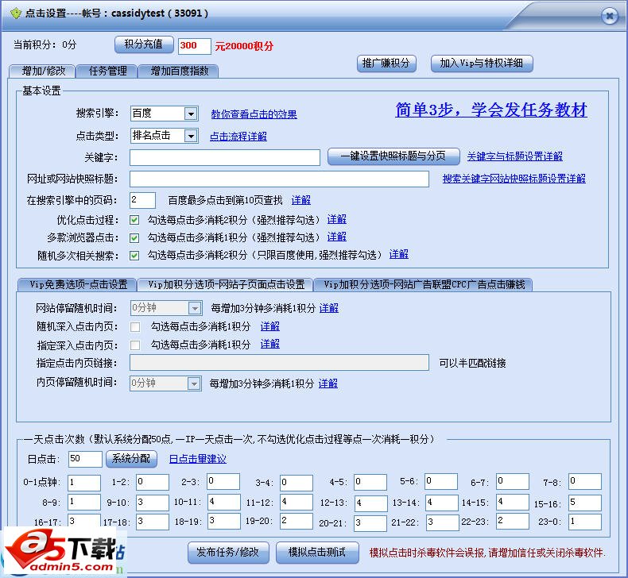Viewport: 628px width, 578px height.
Task: Click the 22-23 hour field
Action: coord(513,521)
